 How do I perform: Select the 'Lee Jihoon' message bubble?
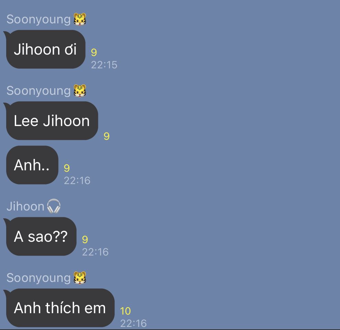pyautogui.click(x=52, y=121)
